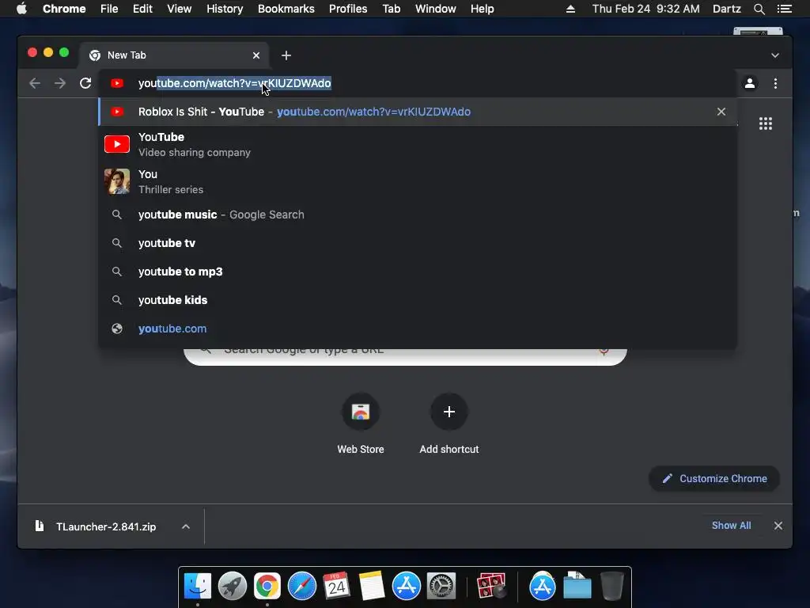The image size is (810, 608).
Task: Select the YouTube Video sharing company suggestion
Action: 418,144
